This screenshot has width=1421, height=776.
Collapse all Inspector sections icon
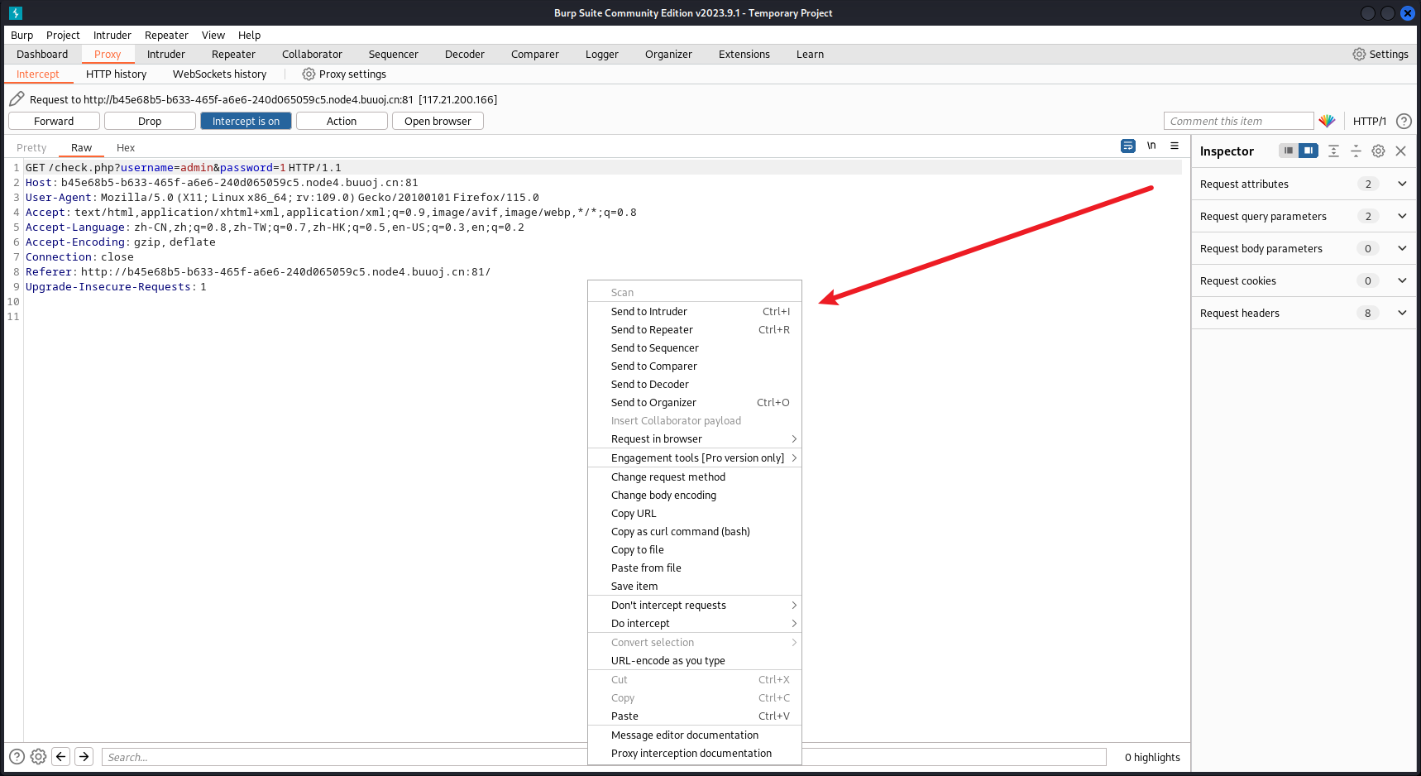pos(1356,151)
